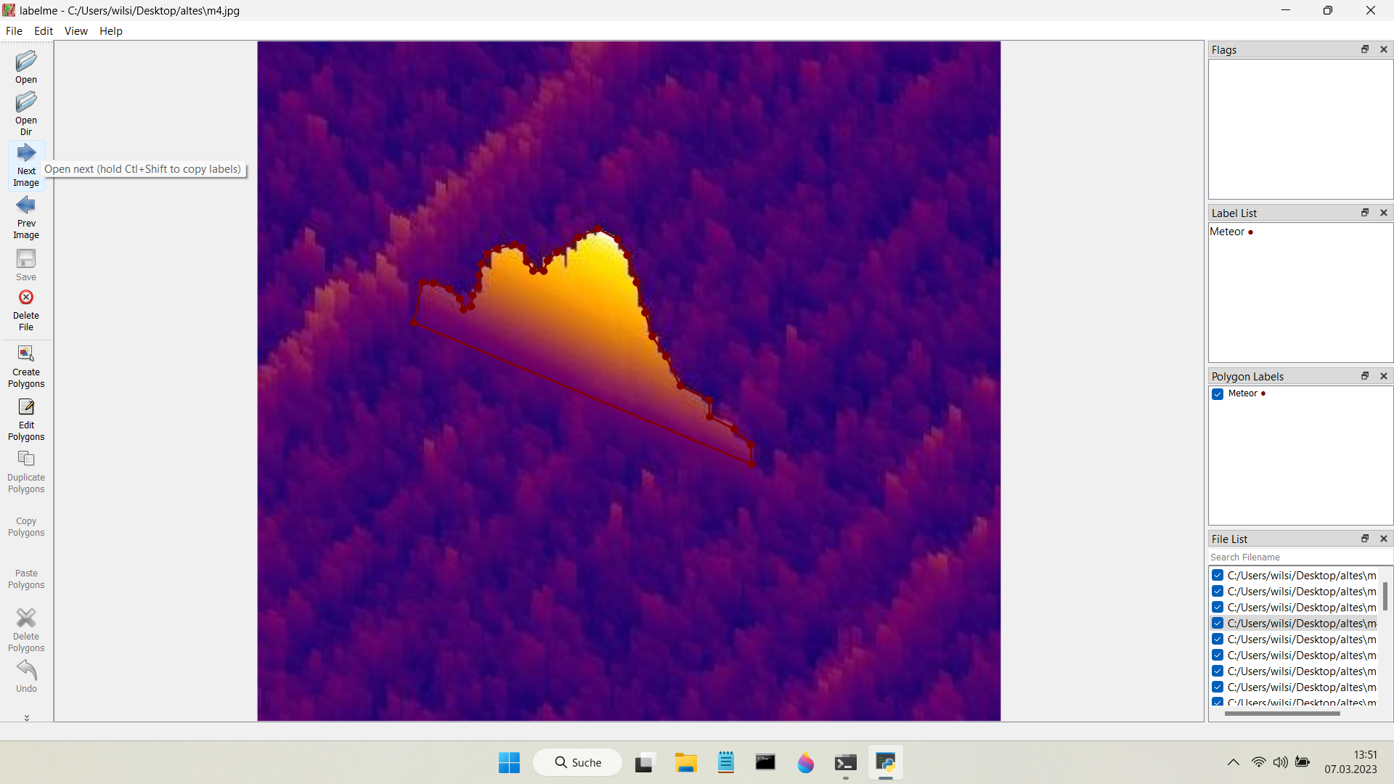Image resolution: width=1394 pixels, height=784 pixels.
Task: Click the Python labelme taskbar icon
Action: click(x=885, y=762)
